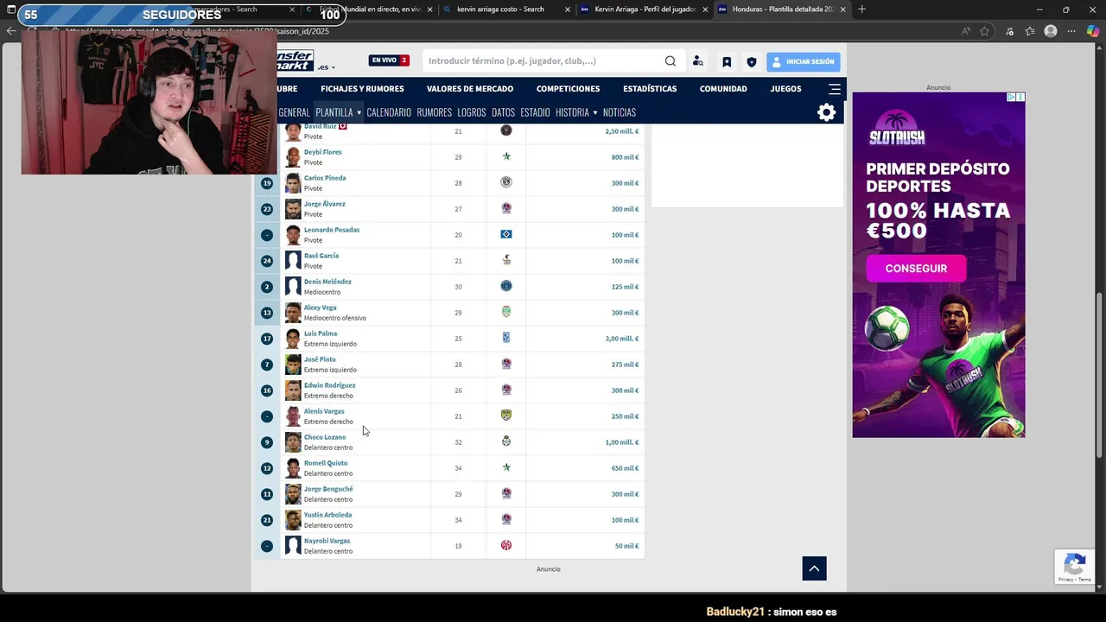This screenshot has width=1106, height=622.
Task: Switch to the RUMORES tab
Action: coord(434,112)
